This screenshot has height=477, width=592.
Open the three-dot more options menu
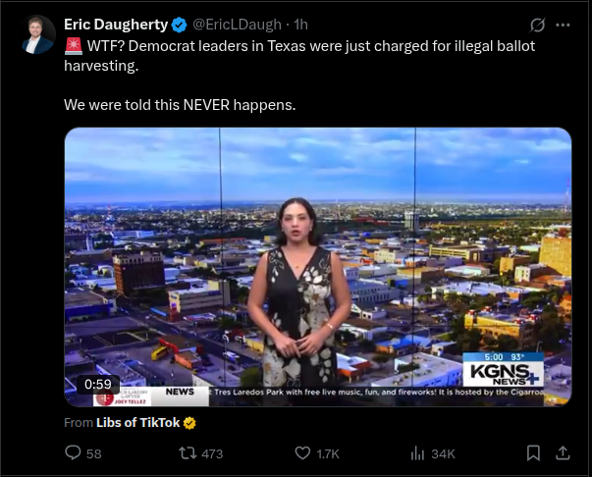pos(563,26)
